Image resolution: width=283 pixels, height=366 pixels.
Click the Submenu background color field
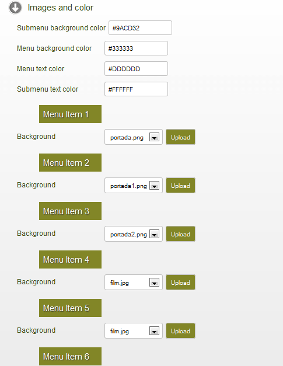140,28
